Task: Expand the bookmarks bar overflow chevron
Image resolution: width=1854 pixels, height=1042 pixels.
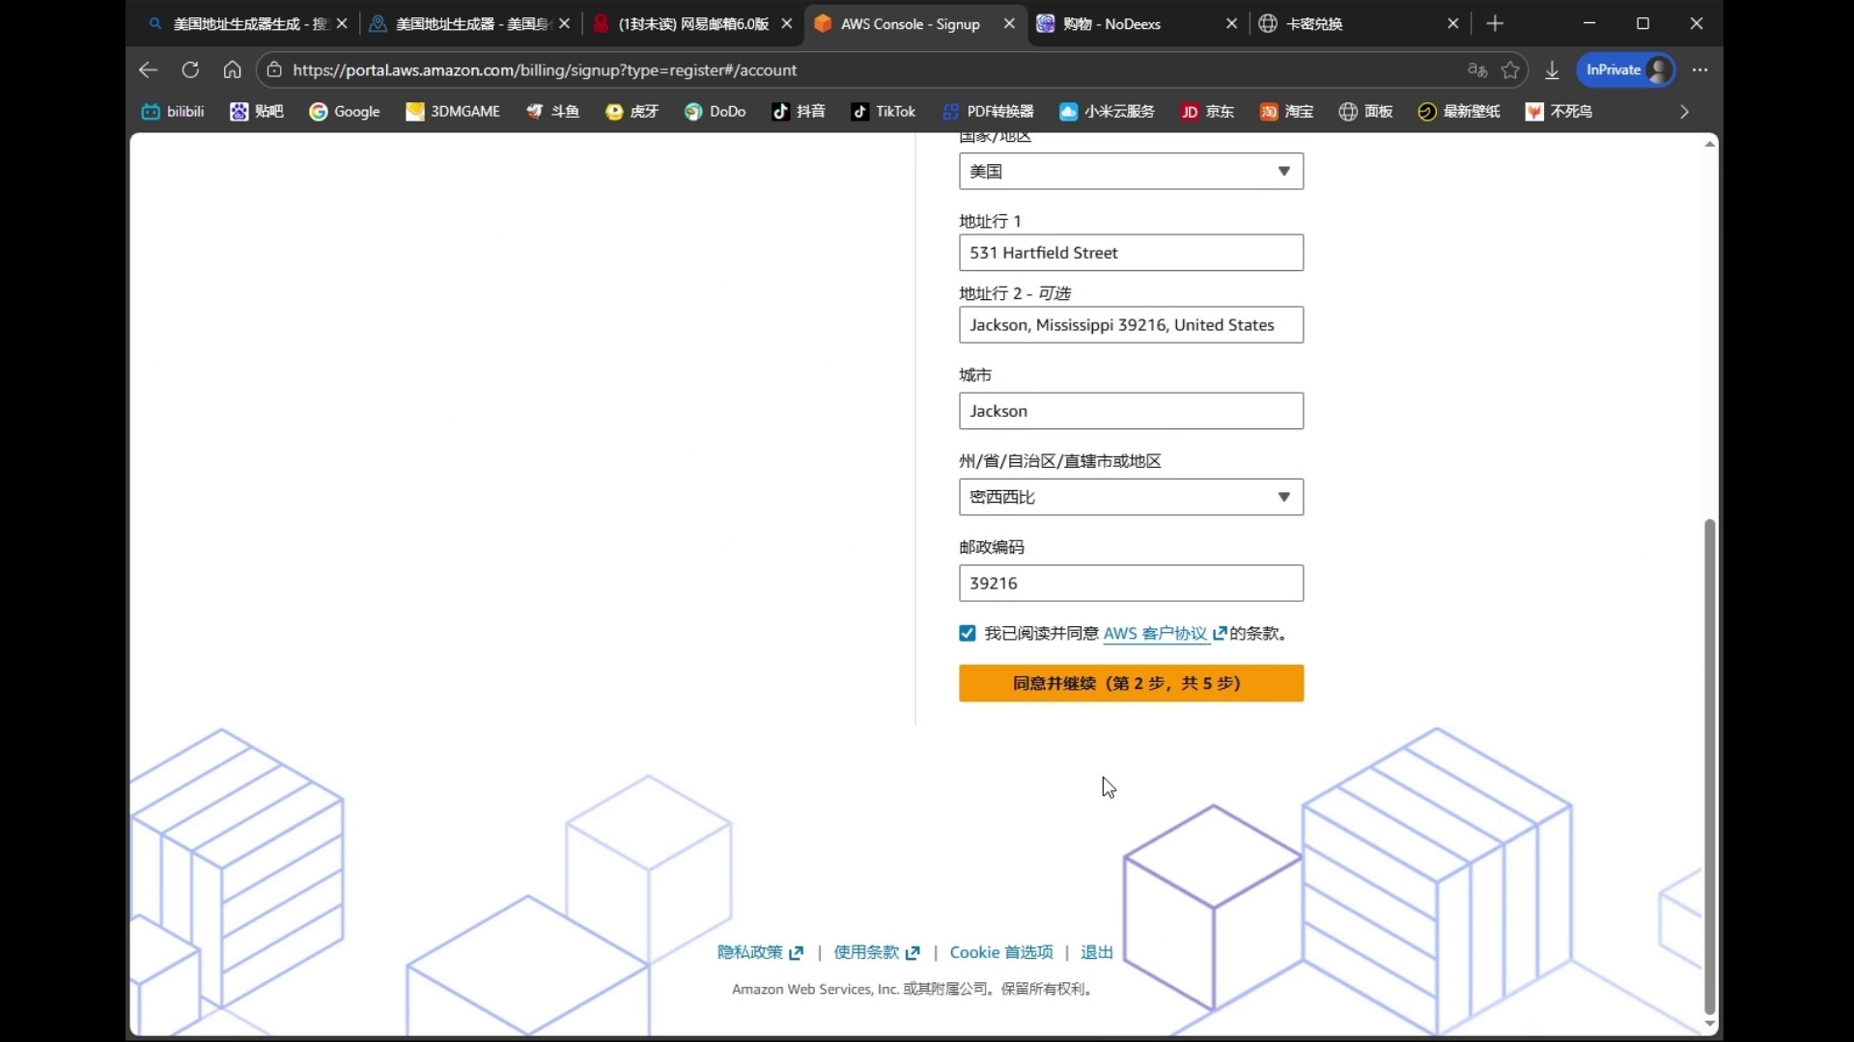Action: coord(1684,112)
